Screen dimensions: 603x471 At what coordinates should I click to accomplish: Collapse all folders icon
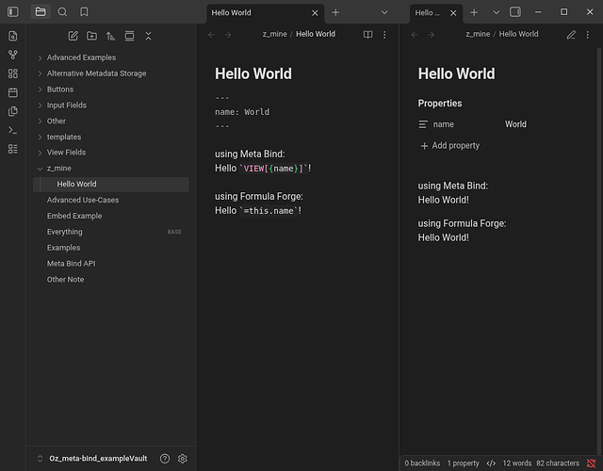click(148, 36)
